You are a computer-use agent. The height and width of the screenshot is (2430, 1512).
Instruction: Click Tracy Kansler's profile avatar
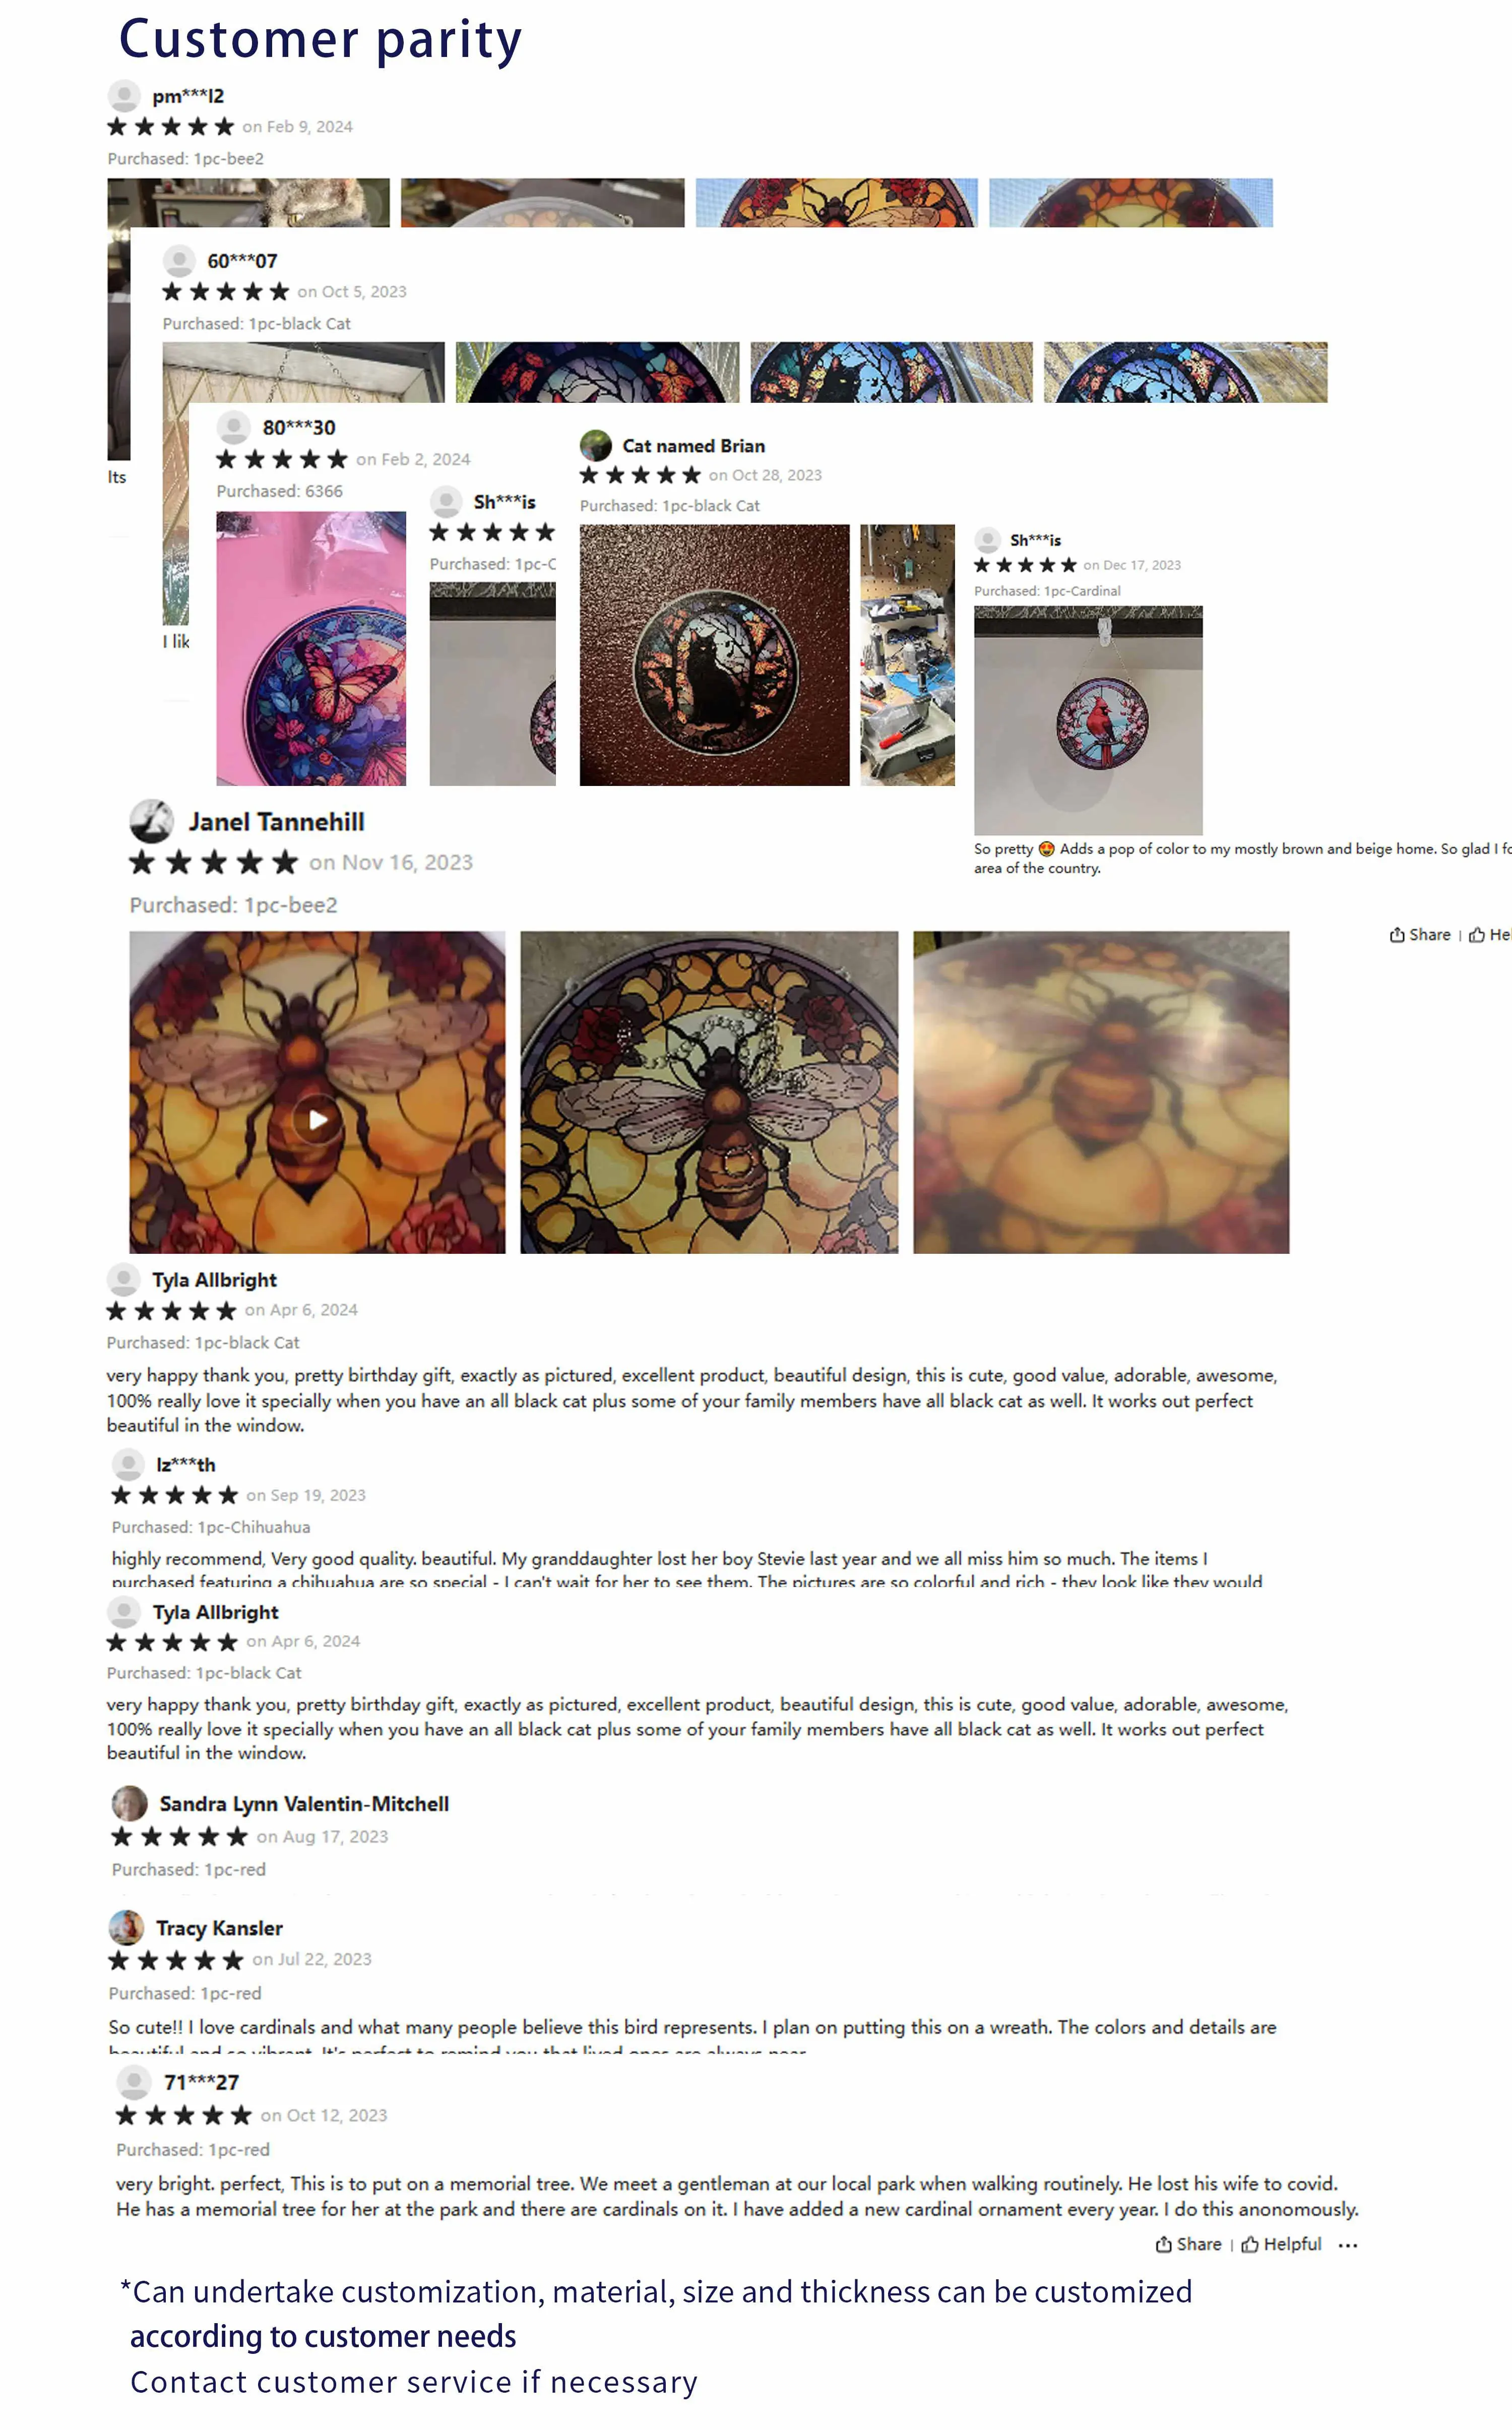click(126, 1927)
